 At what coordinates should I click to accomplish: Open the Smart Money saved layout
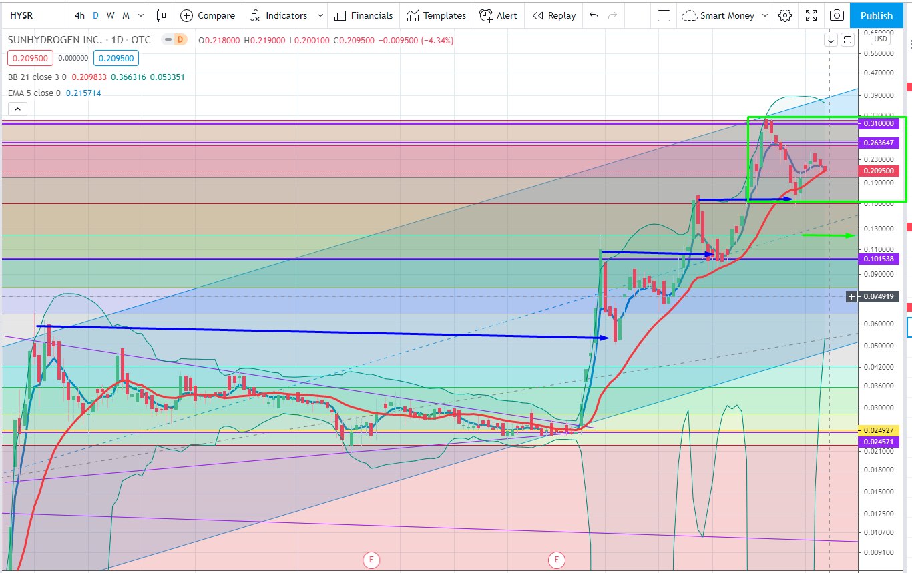point(718,15)
